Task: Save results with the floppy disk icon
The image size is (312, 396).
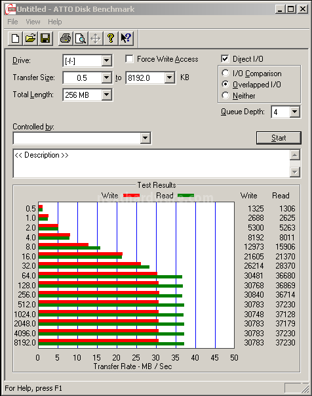Action: [x=45, y=39]
